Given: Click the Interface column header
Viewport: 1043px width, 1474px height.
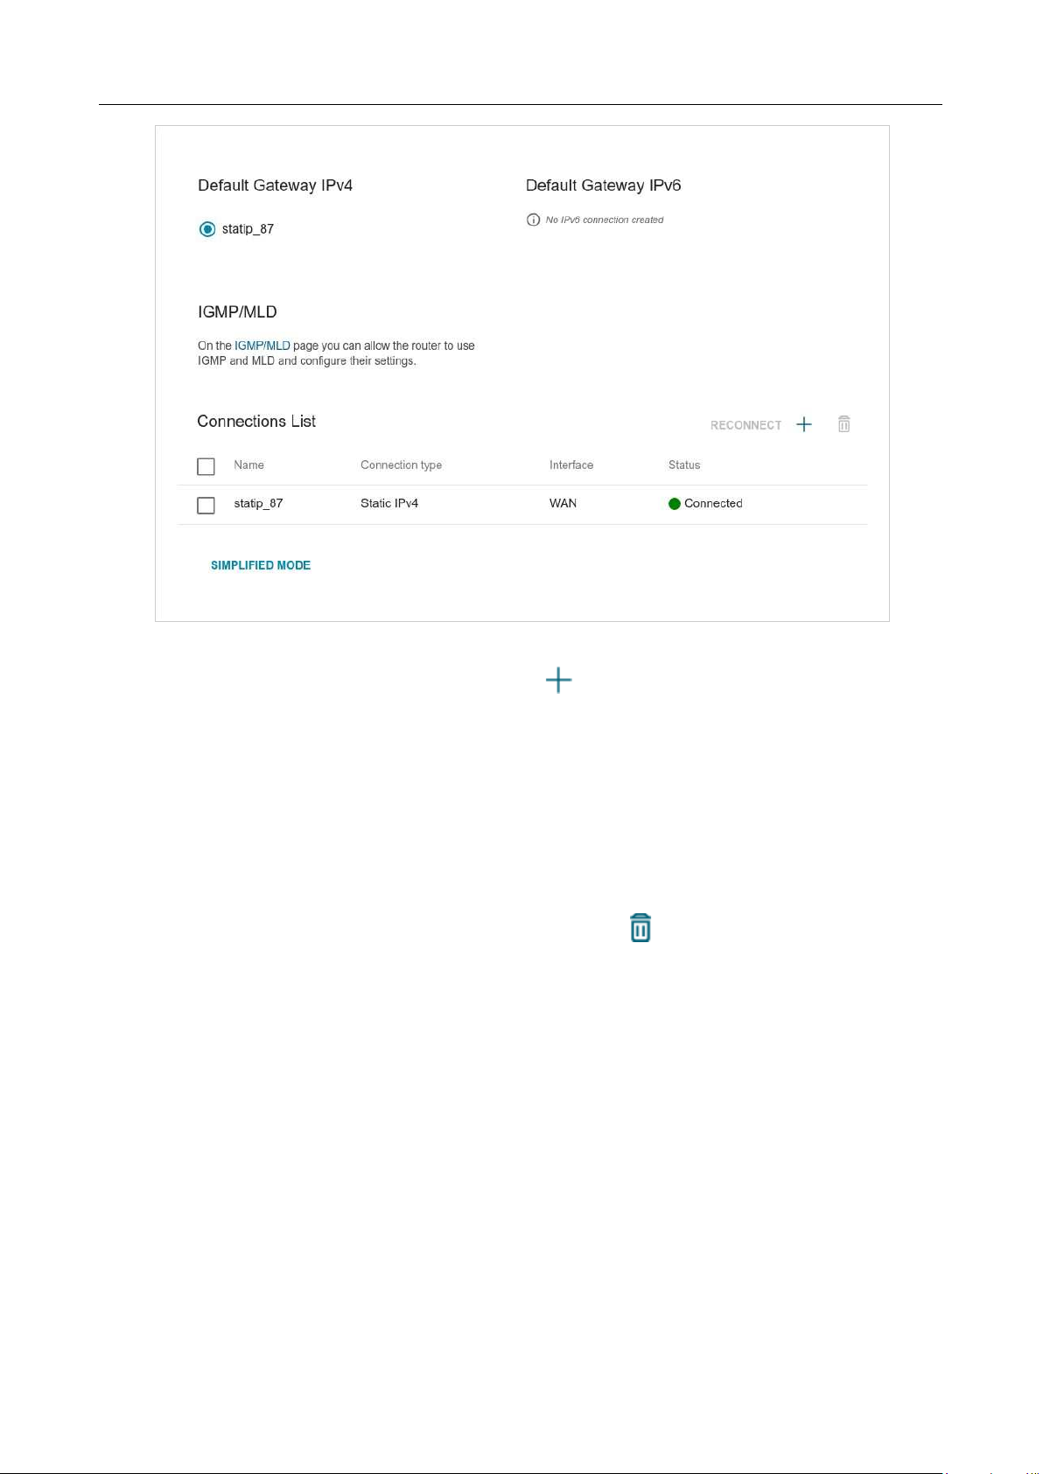Looking at the screenshot, I should coord(571,465).
